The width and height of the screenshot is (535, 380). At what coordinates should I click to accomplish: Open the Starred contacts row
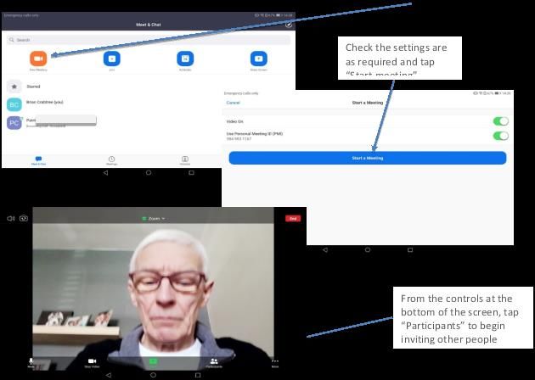113,87
